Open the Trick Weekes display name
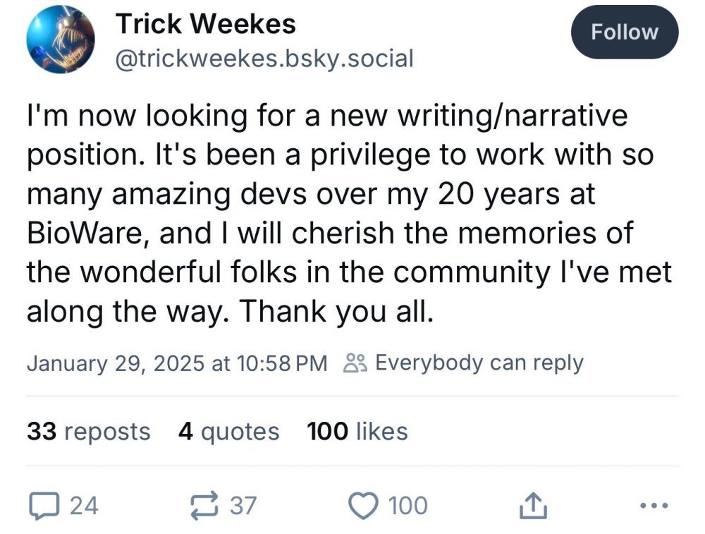Image resolution: width=705 pixels, height=534 pixels. (x=205, y=24)
